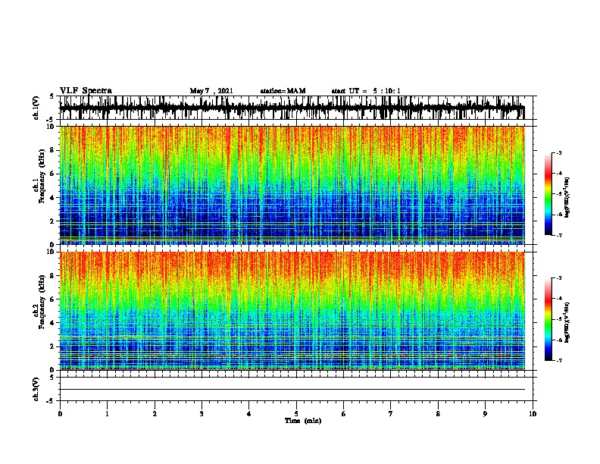Viewport: 600px width, 464px height.
Task: Click the time-axis tick label "8"
Action: 438,414
